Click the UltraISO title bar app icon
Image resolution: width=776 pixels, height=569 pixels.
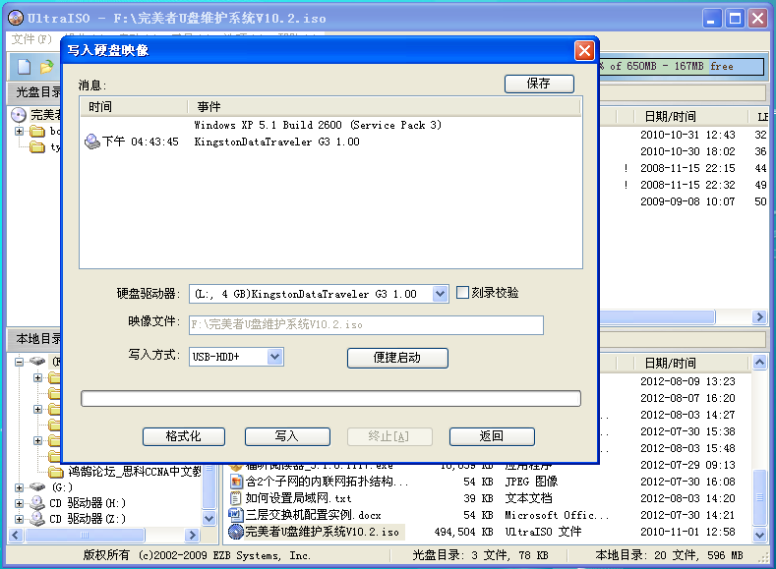[16, 19]
